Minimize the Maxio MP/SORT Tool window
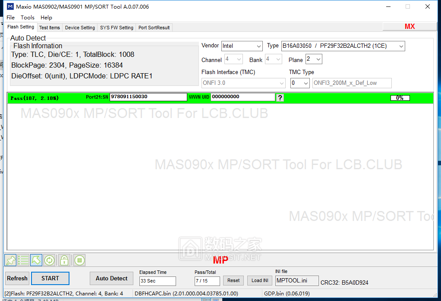Image resolution: width=441 pixels, height=301 pixels. [x=388, y=6]
